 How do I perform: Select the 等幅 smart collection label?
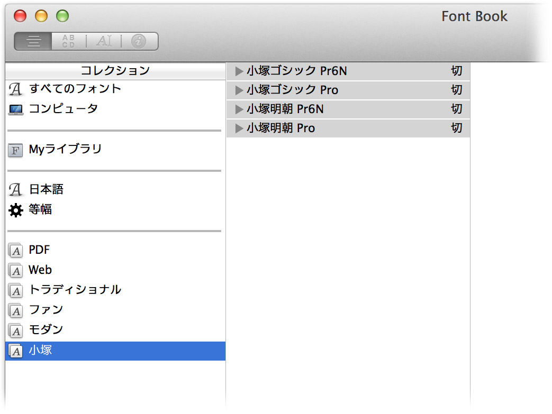click(x=40, y=209)
